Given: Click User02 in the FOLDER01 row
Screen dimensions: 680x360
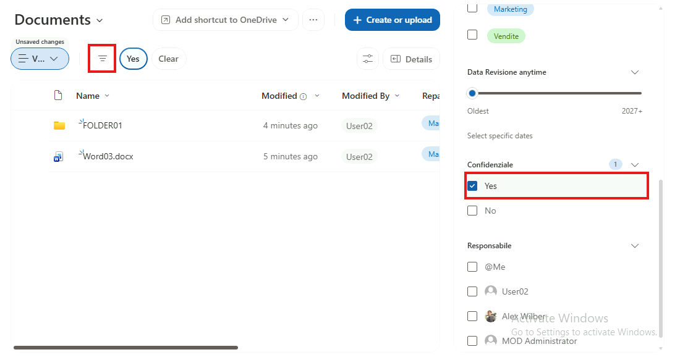Looking at the screenshot, I should pyautogui.click(x=359, y=126).
